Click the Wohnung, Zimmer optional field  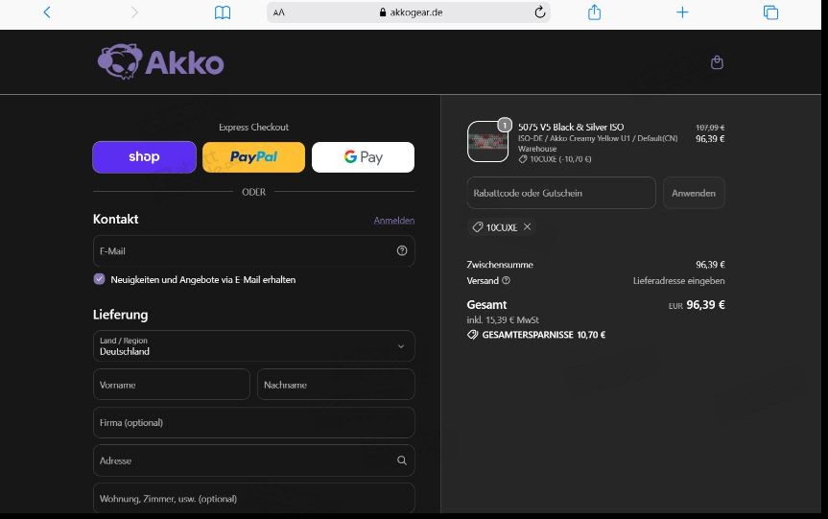click(253, 499)
